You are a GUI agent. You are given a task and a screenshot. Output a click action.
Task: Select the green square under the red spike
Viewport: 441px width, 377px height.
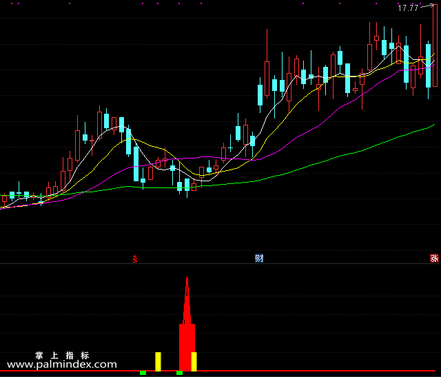[x=179, y=373]
